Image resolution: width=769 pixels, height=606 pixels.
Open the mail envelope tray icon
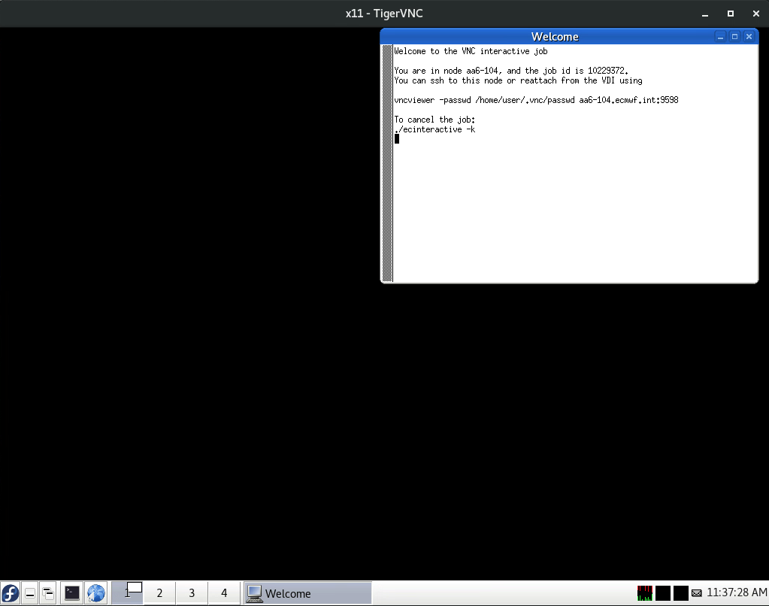696,593
